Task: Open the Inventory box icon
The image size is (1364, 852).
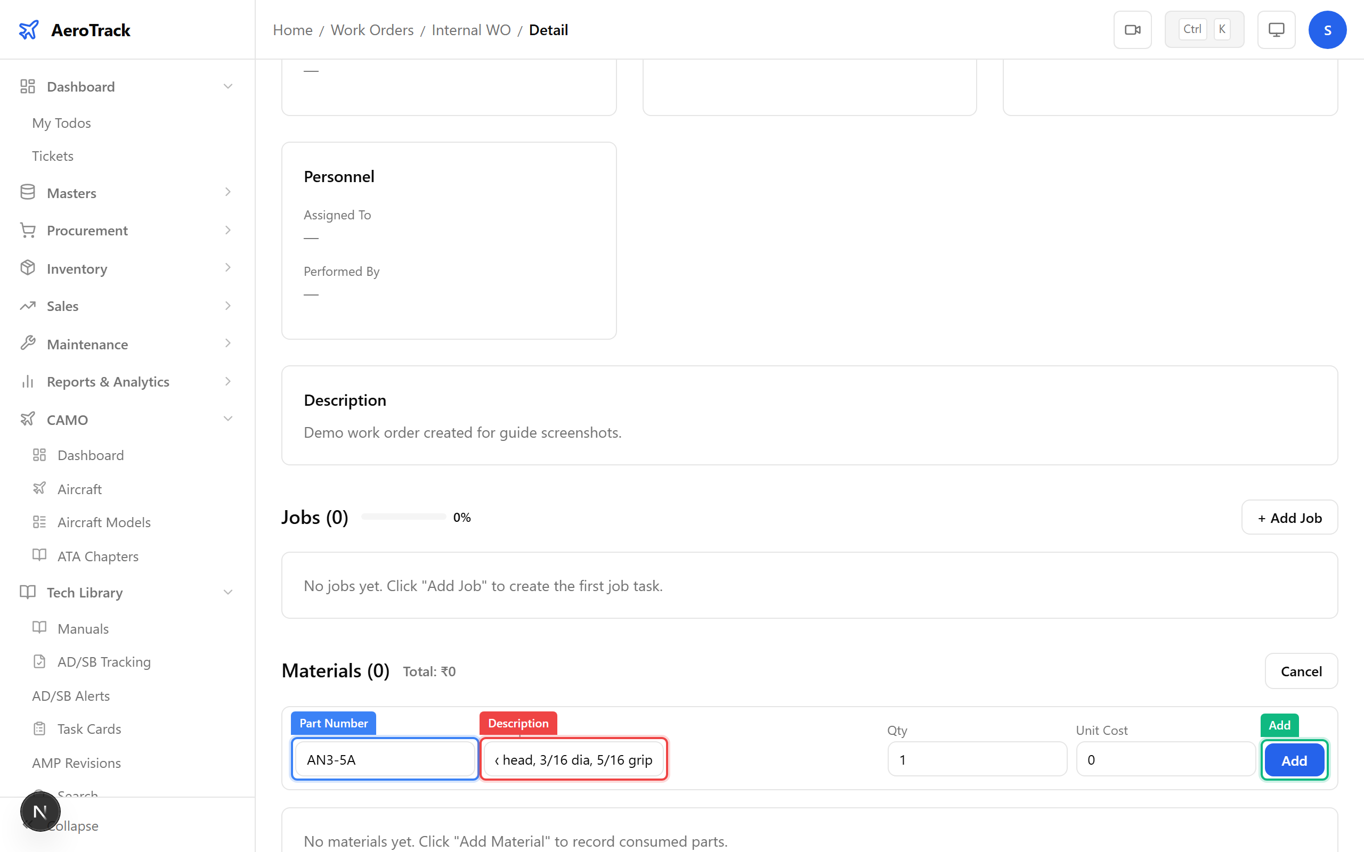Action: tap(28, 268)
